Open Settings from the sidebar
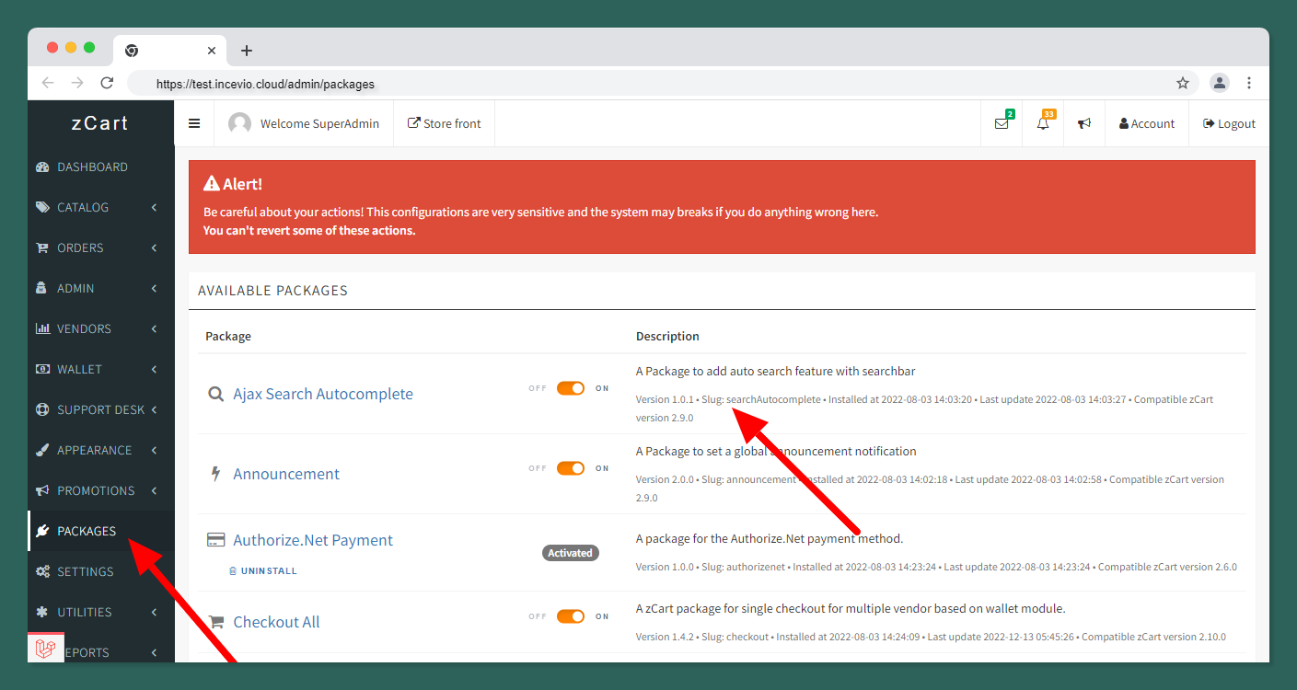 pyautogui.click(x=85, y=571)
